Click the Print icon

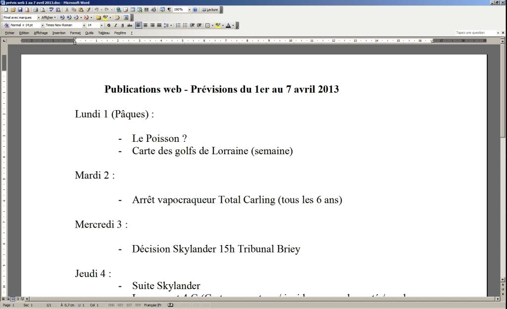tap(36, 9)
